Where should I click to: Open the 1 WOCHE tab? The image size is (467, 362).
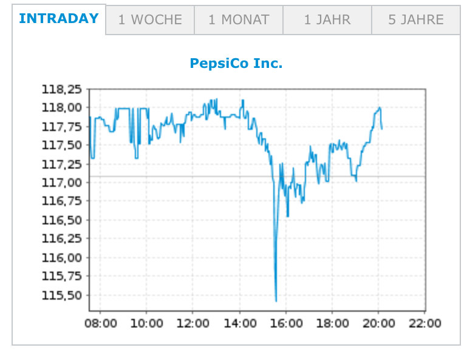[x=150, y=20]
